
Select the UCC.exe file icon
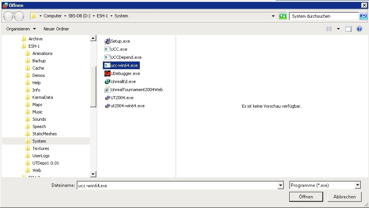tap(107, 49)
